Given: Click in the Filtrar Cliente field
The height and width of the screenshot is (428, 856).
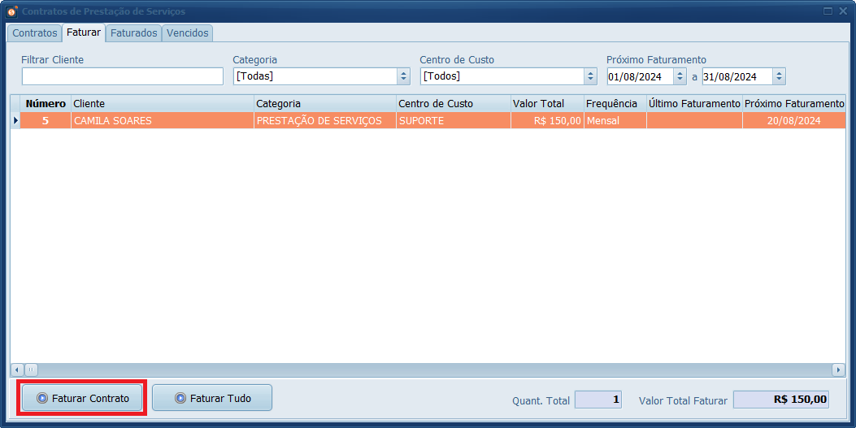Looking at the screenshot, I should pos(122,76).
